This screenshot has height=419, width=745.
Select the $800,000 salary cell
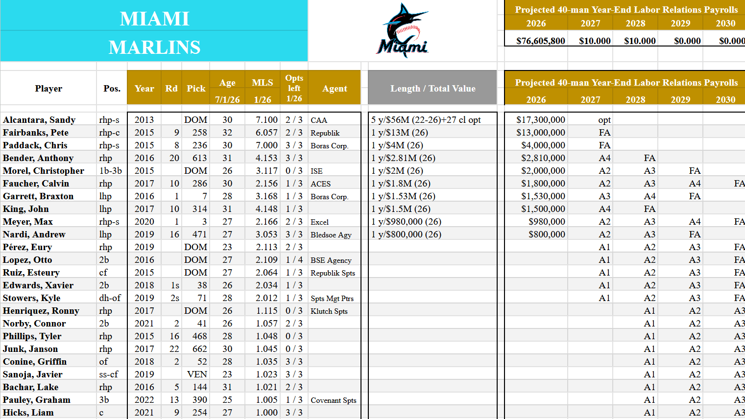[536, 234]
